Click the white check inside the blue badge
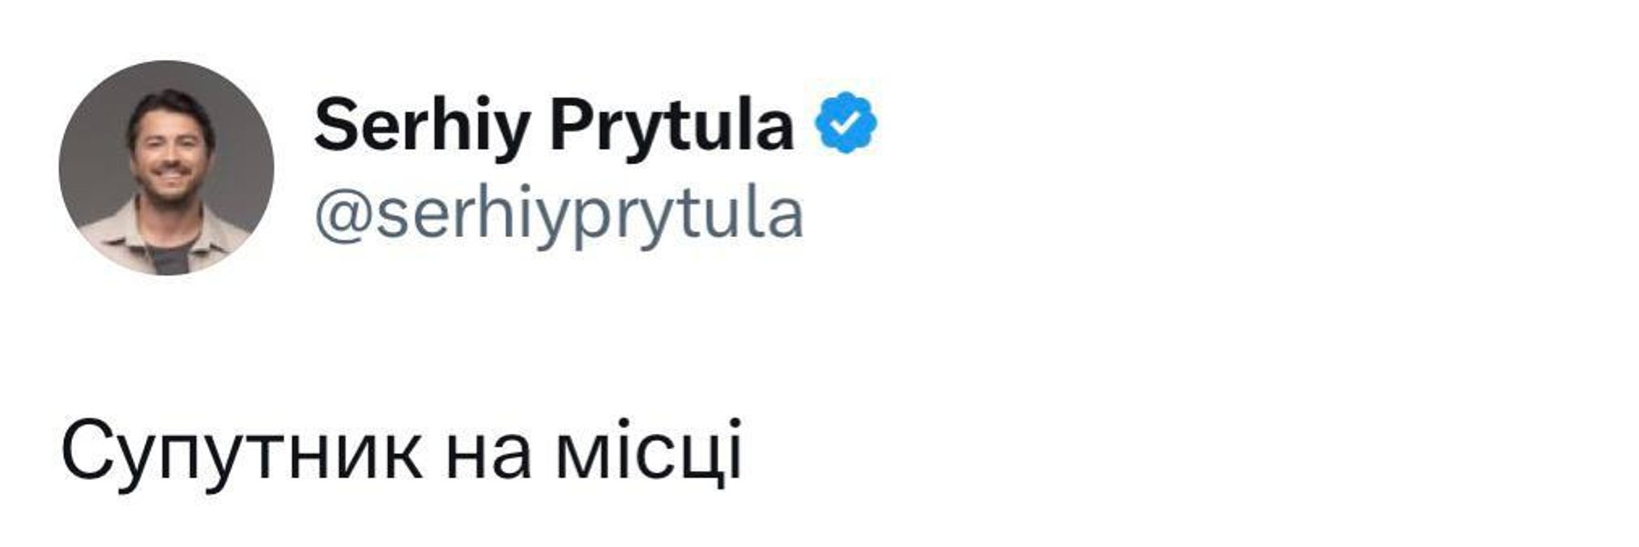The width and height of the screenshot is (1639, 547). pyautogui.click(x=846, y=122)
